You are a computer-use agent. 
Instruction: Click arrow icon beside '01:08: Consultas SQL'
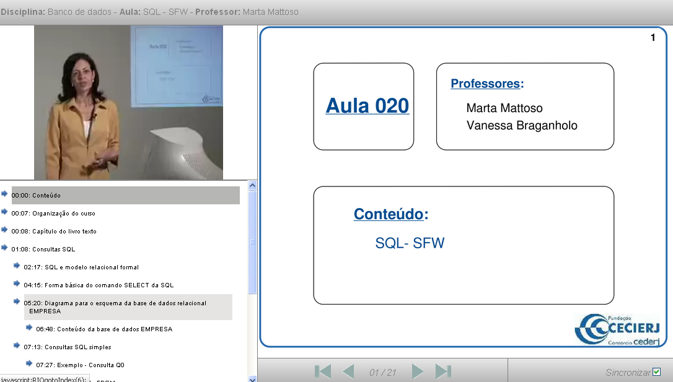coord(4,248)
